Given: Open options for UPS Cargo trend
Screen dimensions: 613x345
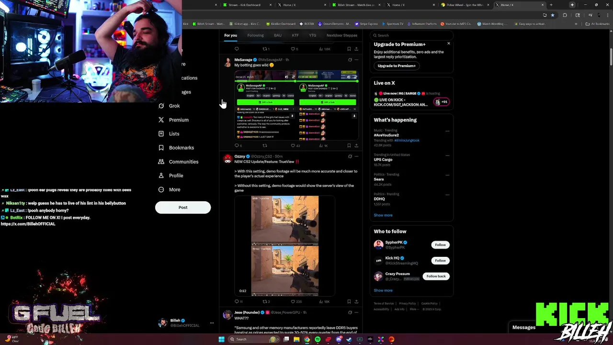Looking at the screenshot, I should (x=447, y=155).
